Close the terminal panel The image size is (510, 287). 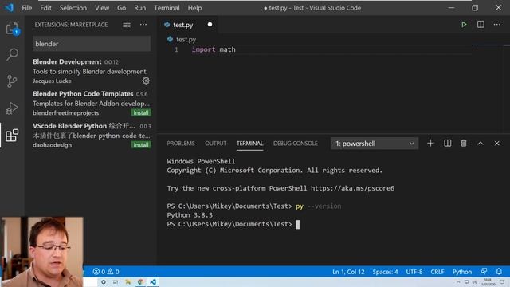tap(496, 143)
